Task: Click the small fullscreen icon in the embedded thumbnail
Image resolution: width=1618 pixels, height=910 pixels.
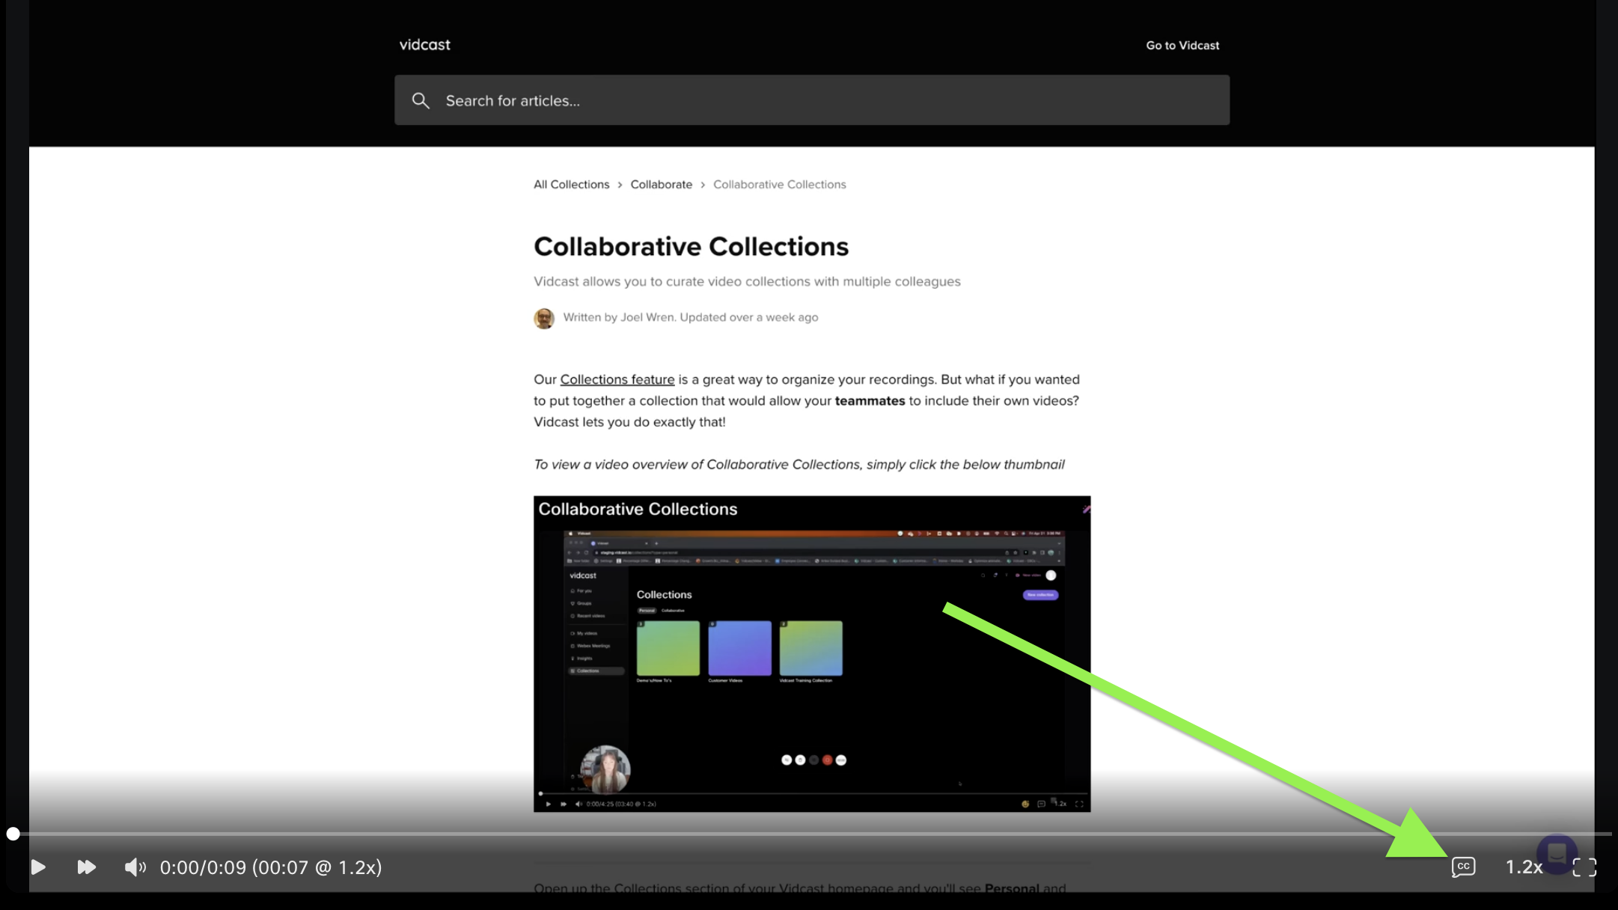Action: pyautogui.click(x=1079, y=804)
